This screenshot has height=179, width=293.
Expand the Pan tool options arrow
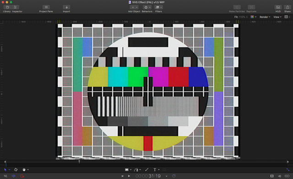pos(28,170)
